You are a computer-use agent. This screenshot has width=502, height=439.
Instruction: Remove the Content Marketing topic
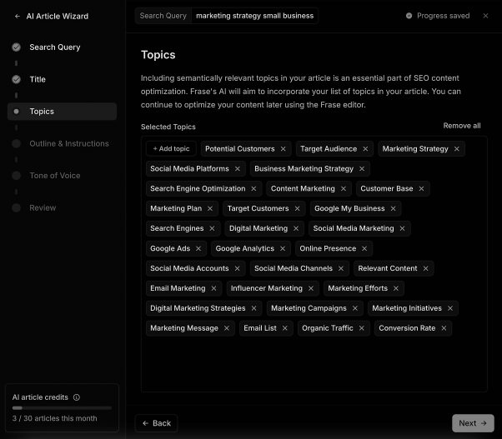tap(344, 188)
